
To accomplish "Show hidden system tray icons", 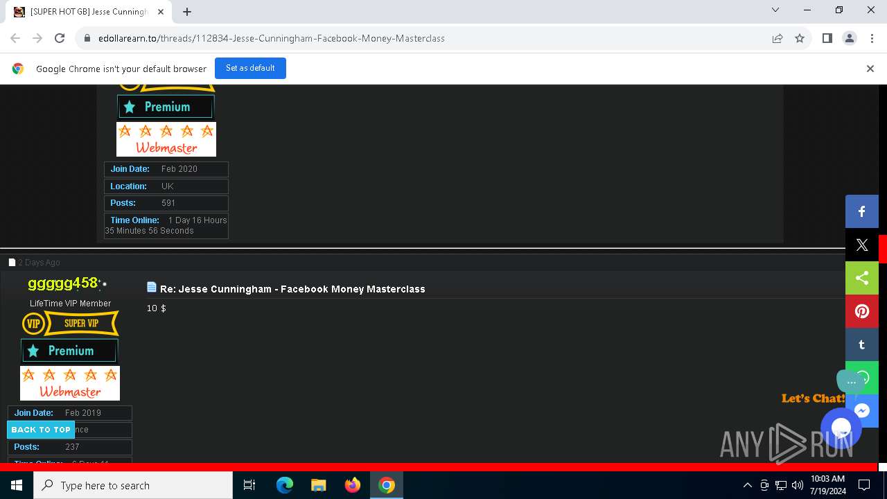I will coord(747,485).
